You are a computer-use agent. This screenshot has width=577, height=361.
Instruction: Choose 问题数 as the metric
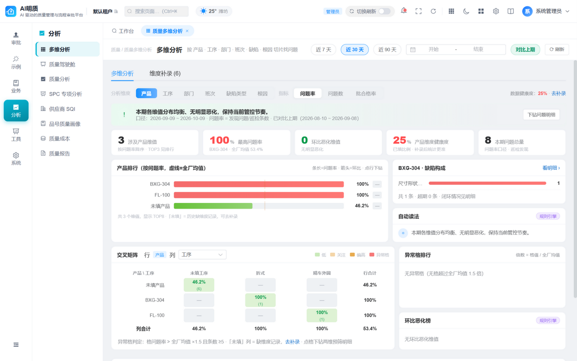(x=335, y=93)
